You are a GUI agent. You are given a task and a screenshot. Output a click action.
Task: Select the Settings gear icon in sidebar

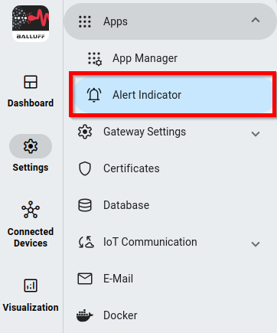pyautogui.click(x=31, y=146)
